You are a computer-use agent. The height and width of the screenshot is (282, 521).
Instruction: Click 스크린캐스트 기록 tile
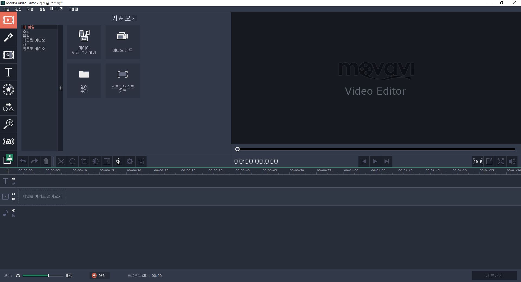(x=123, y=81)
